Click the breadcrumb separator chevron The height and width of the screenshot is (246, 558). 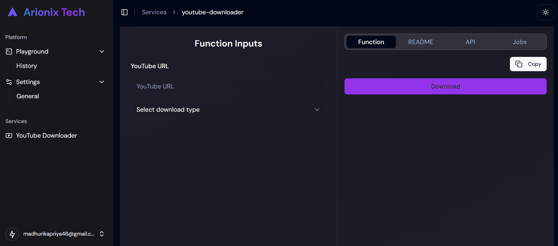174,12
